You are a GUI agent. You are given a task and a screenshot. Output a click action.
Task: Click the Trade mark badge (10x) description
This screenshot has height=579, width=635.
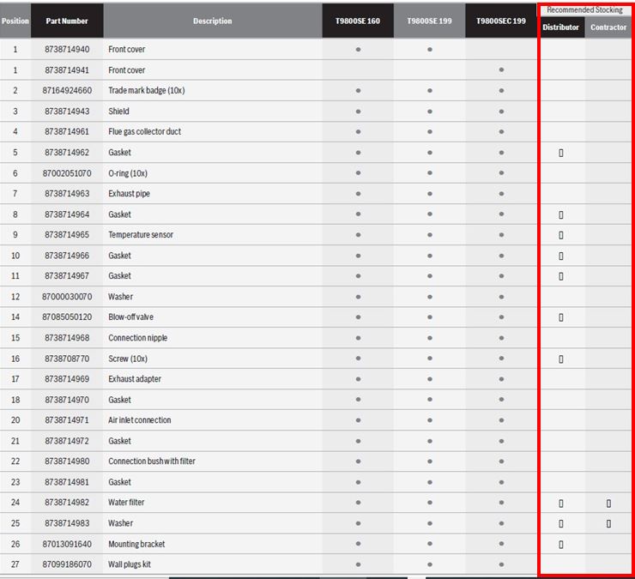146,90
